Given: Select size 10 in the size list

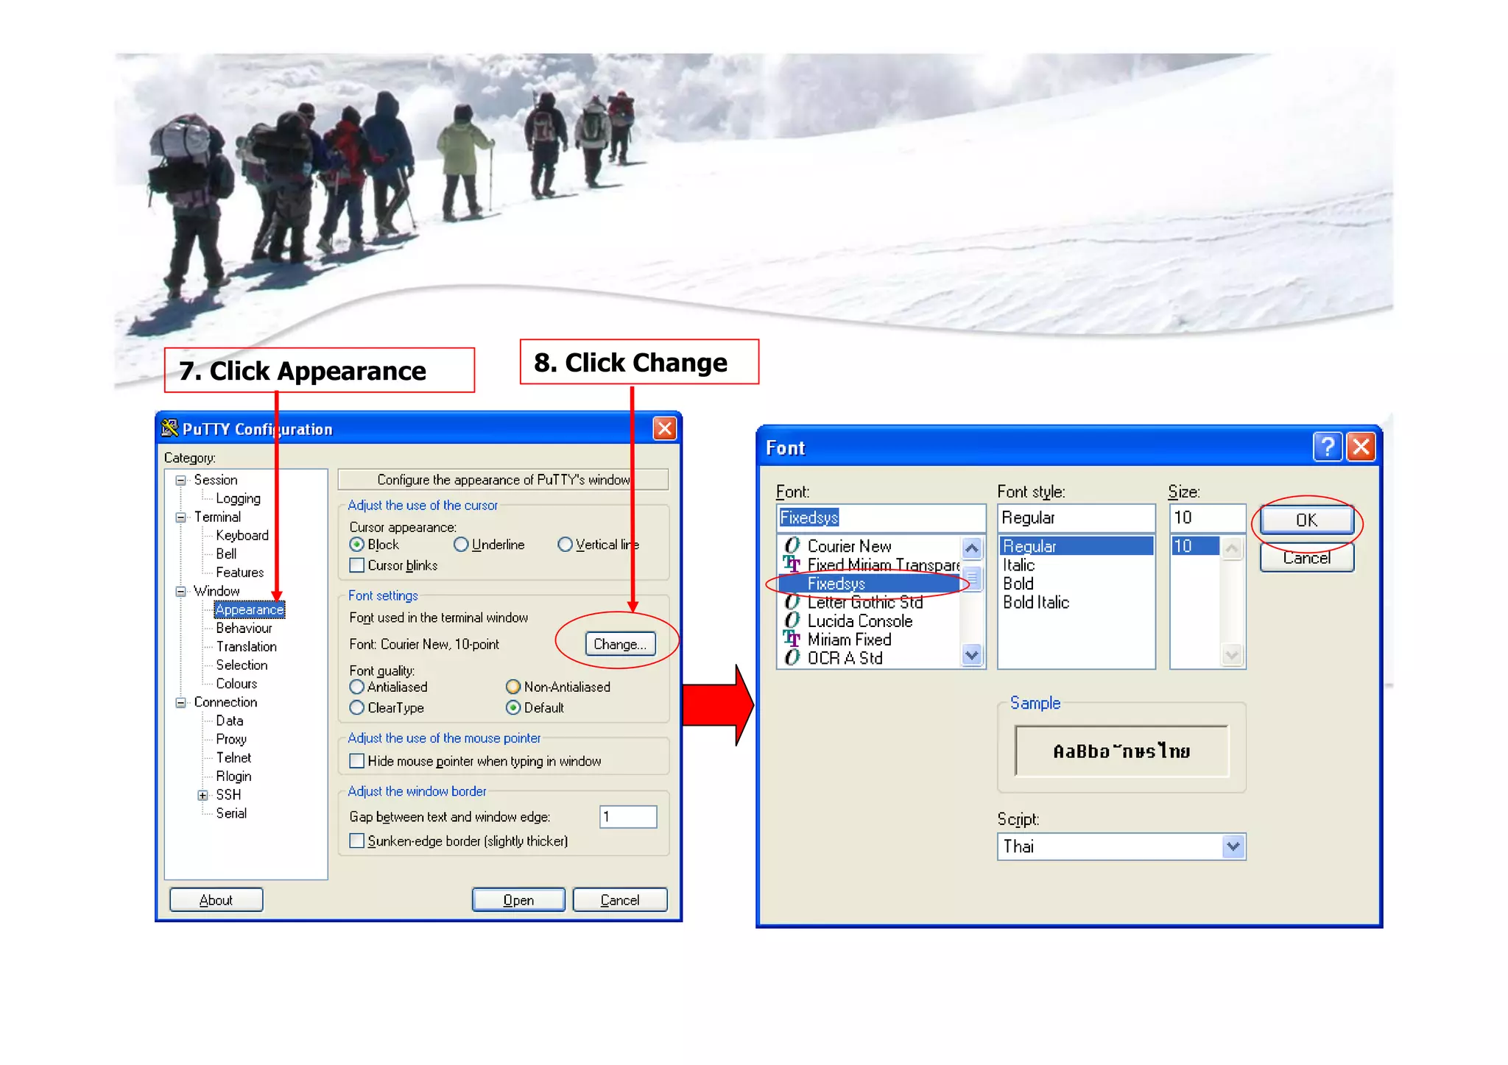Looking at the screenshot, I should pos(1195,546).
